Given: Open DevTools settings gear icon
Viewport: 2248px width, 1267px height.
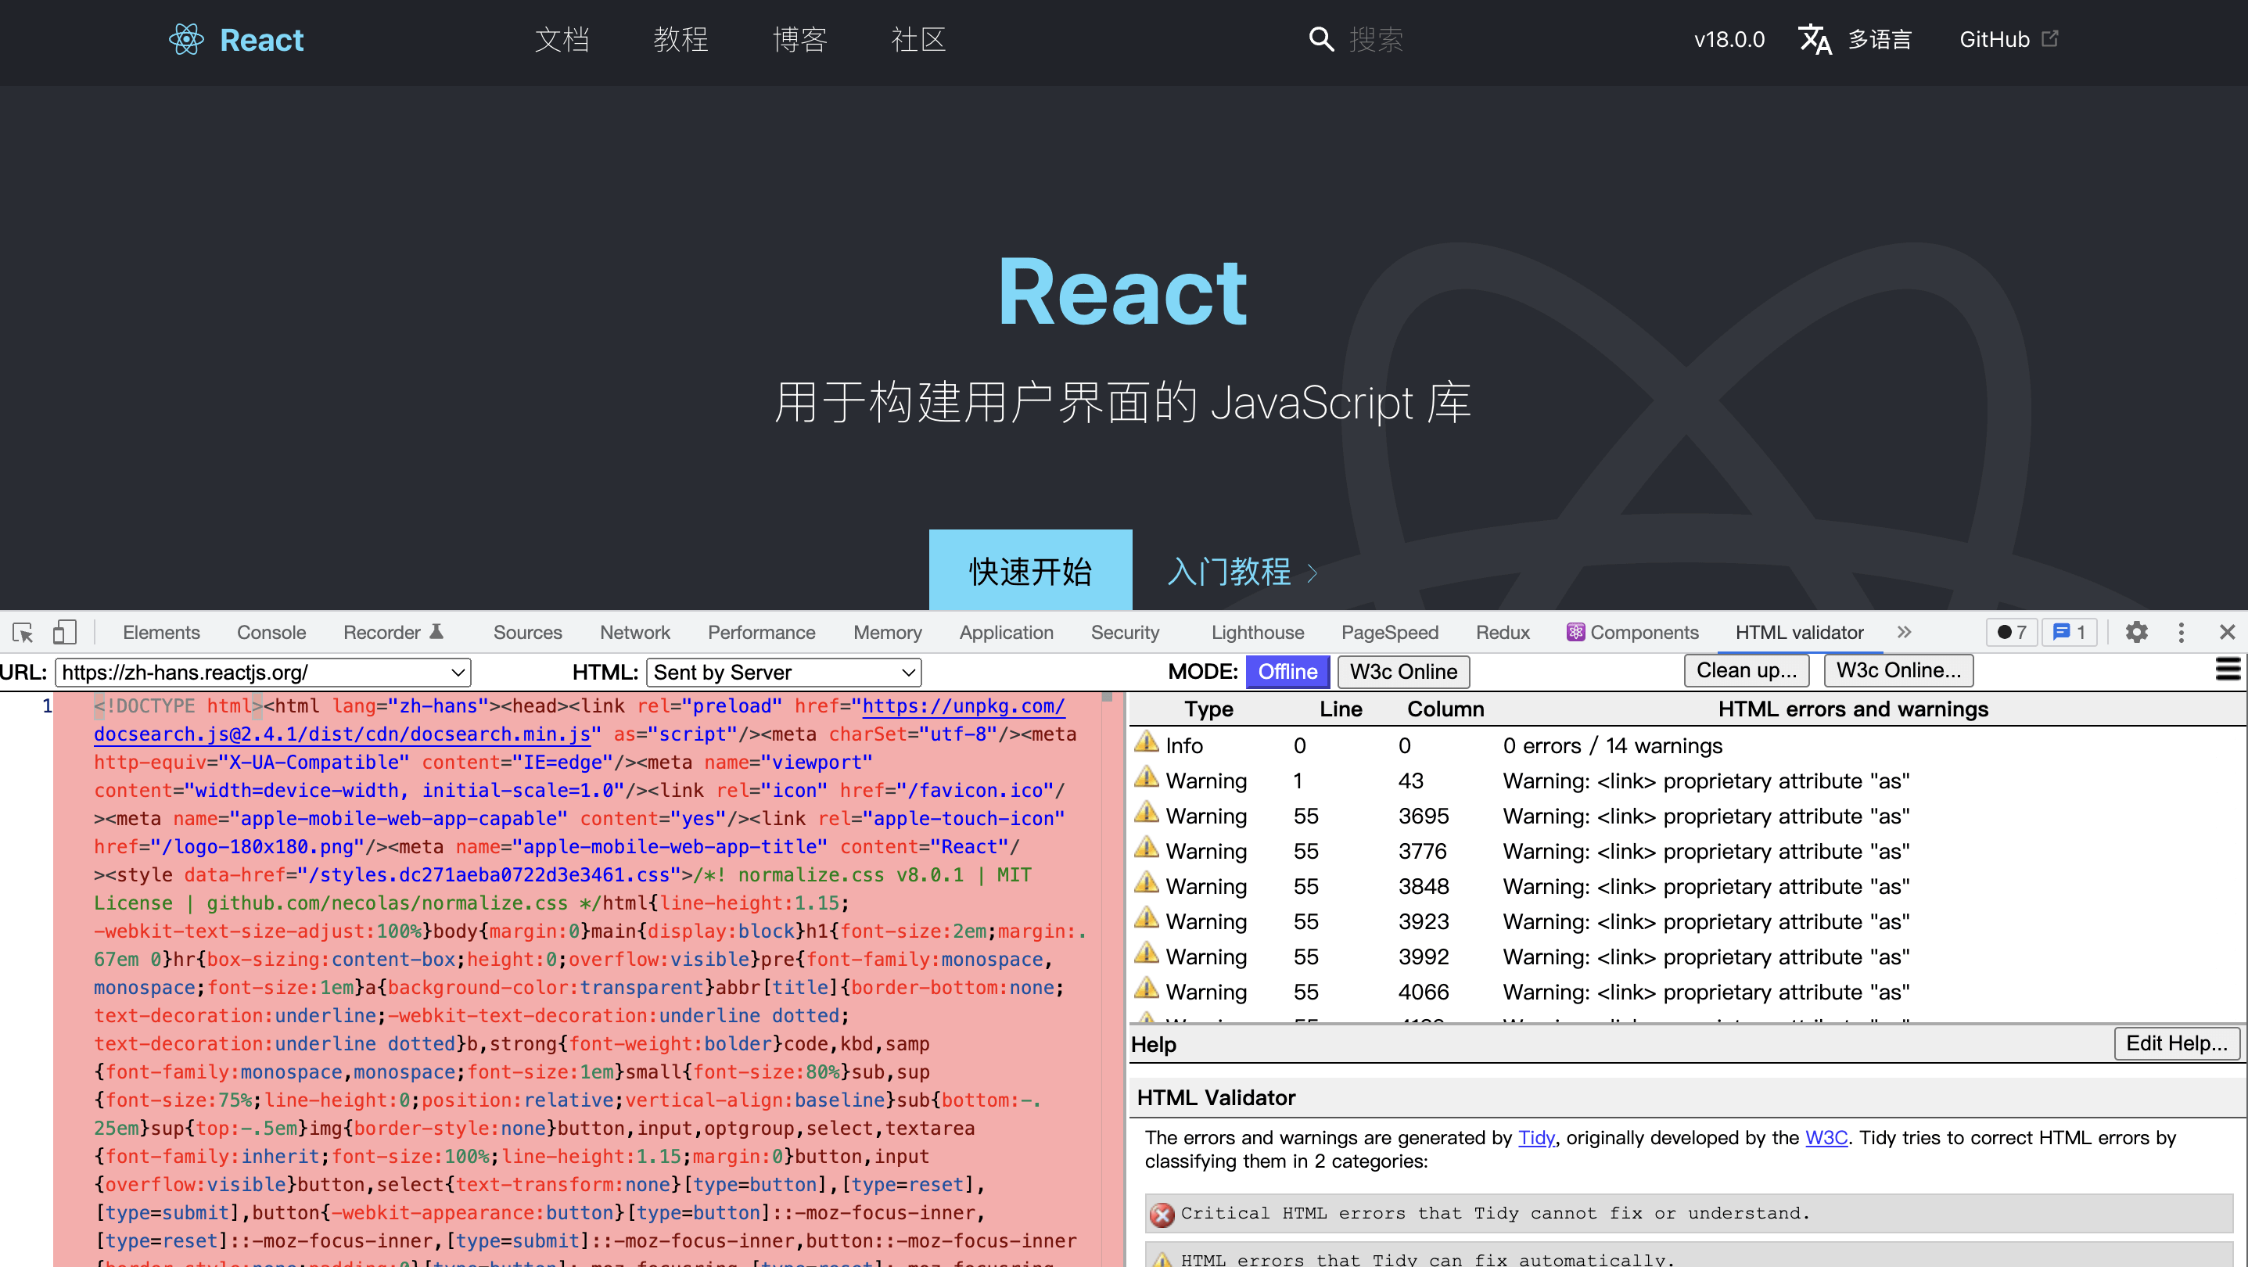Looking at the screenshot, I should pyautogui.click(x=2136, y=633).
